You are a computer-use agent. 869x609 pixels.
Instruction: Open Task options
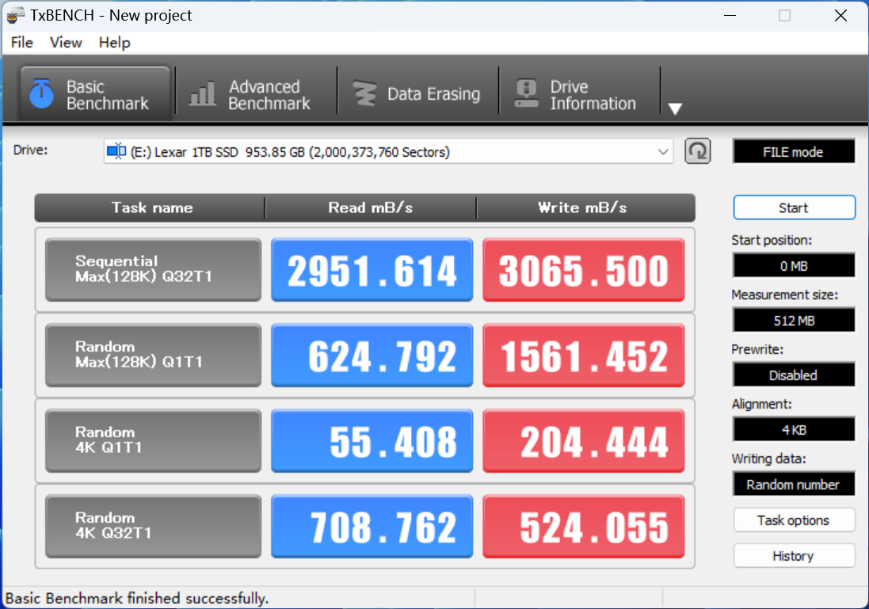pos(794,520)
